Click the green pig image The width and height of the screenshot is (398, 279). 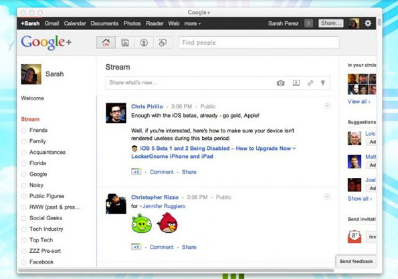click(x=141, y=223)
